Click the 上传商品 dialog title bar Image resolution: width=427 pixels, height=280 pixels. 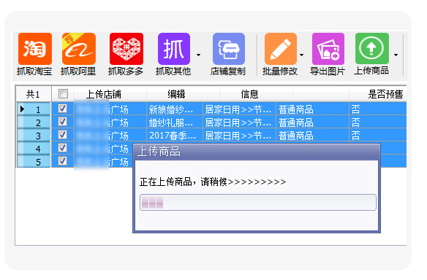257,152
